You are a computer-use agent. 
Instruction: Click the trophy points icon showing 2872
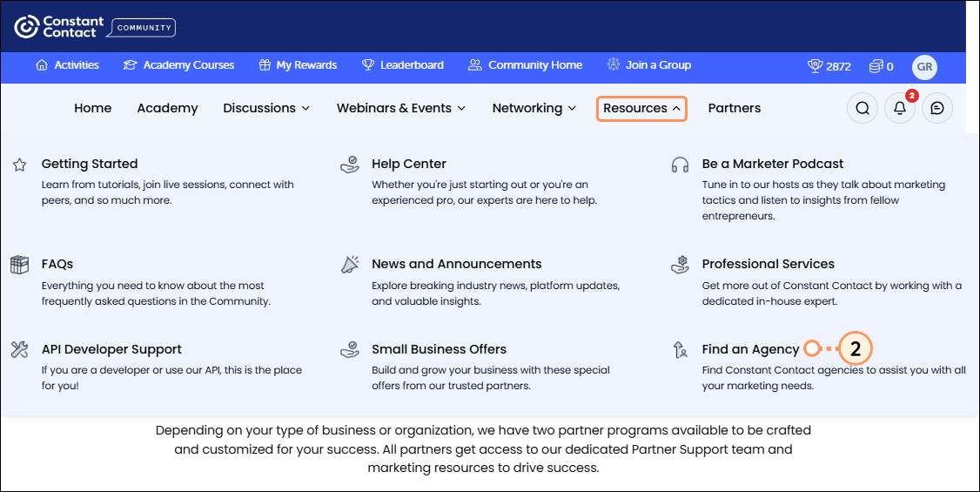coord(815,65)
